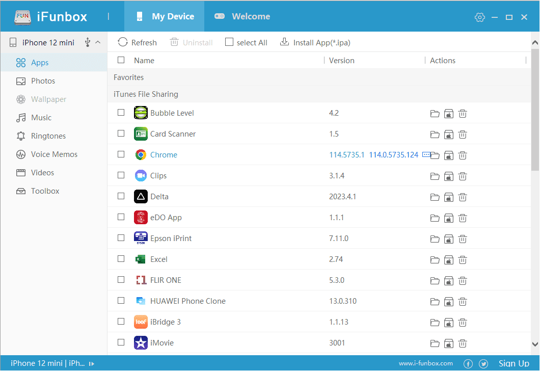Check the Card Scanner checkbox
Viewport: 540px width, 371px height.
tap(121, 134)
